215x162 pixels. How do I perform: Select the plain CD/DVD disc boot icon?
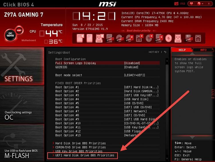(x=169, y=38)
